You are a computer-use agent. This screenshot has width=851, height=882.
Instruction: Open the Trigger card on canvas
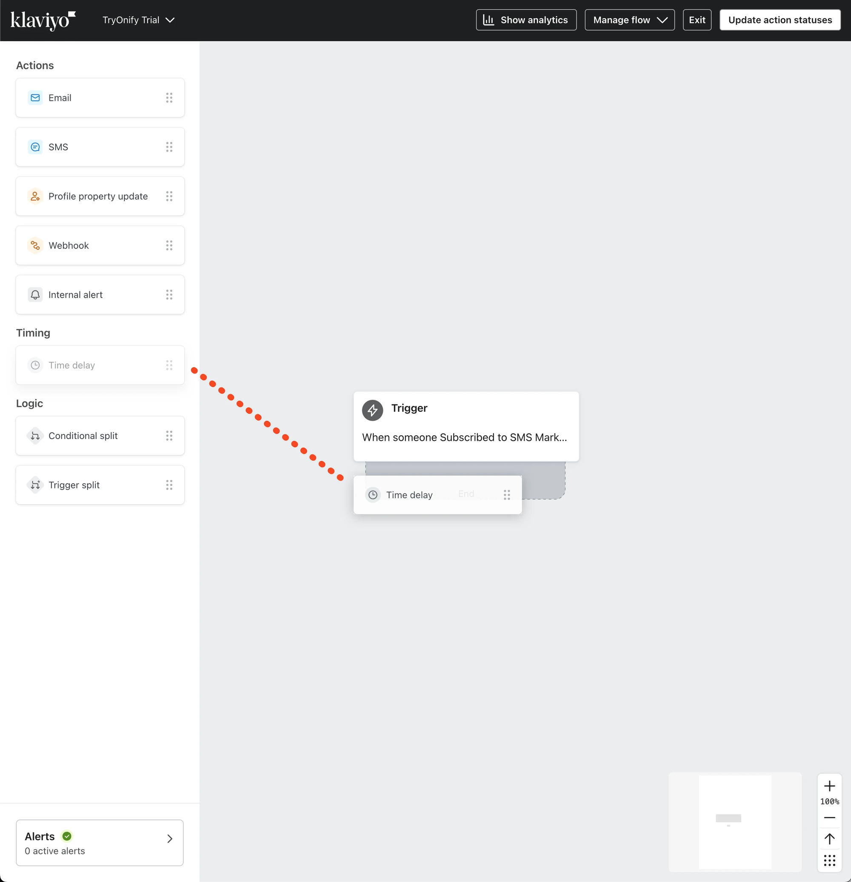466,426
